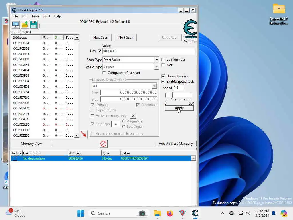
Task: Open Firefox from taskbar
Action: (170, 213)
